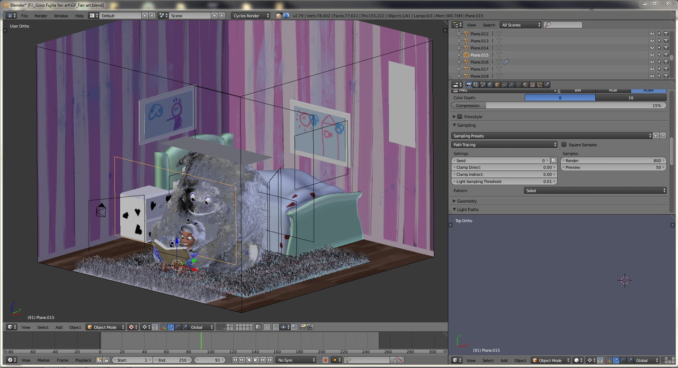
Task: Click the wrench modifier icon on Plane.016
Action: 506,62
